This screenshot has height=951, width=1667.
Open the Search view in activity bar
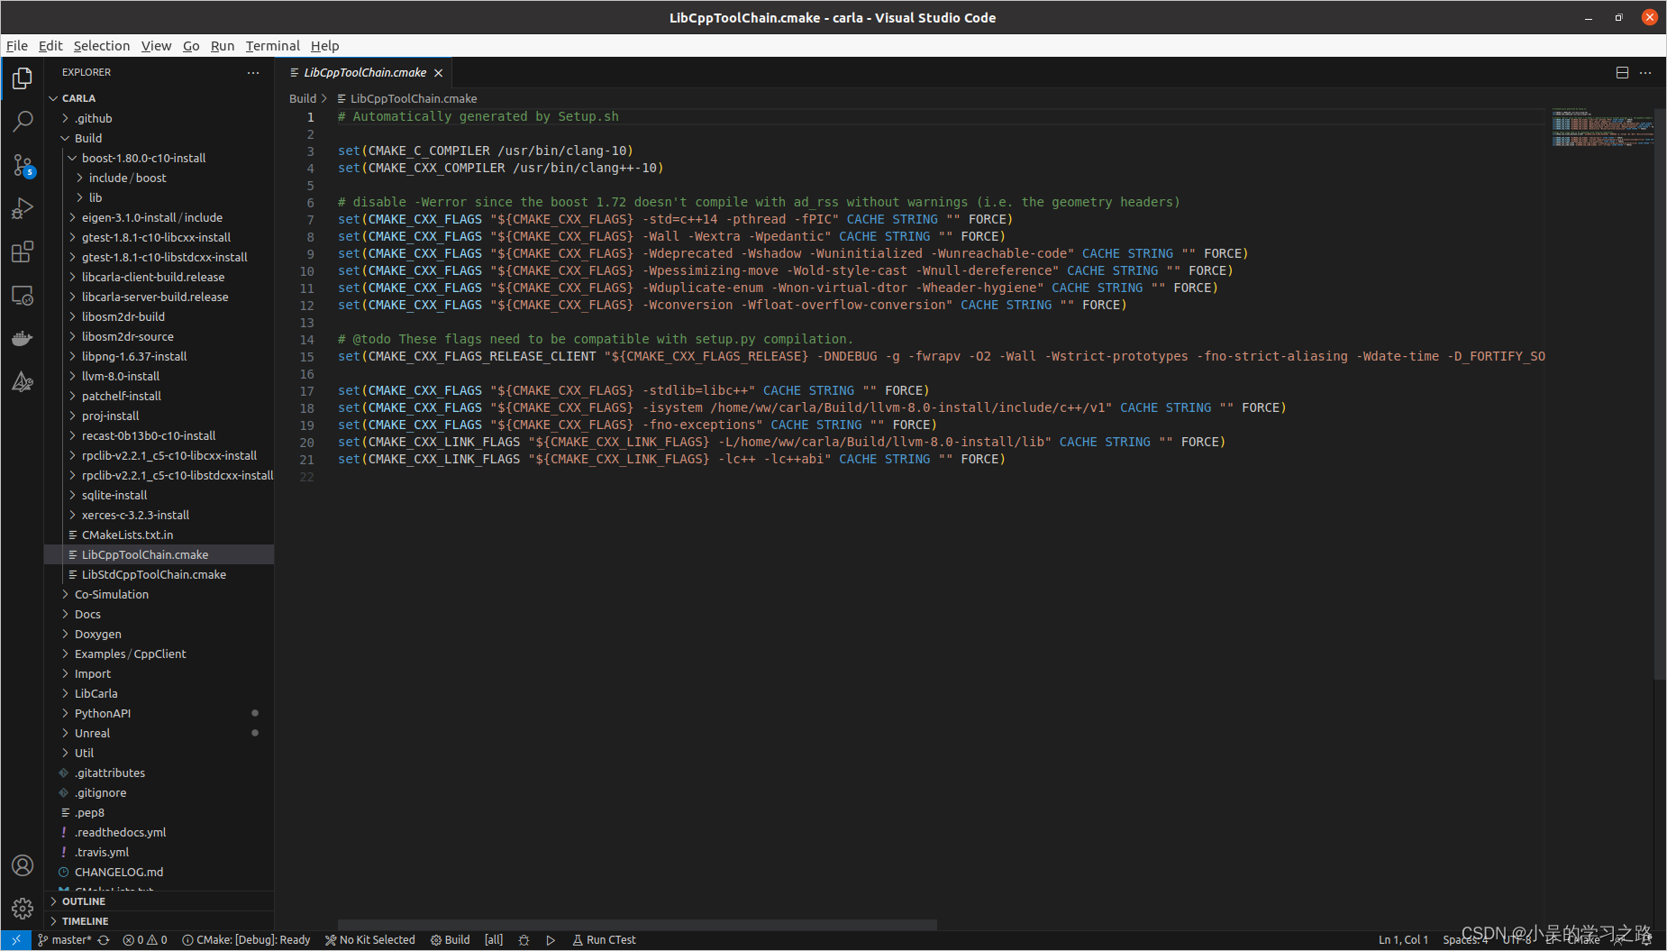[23, 122]
